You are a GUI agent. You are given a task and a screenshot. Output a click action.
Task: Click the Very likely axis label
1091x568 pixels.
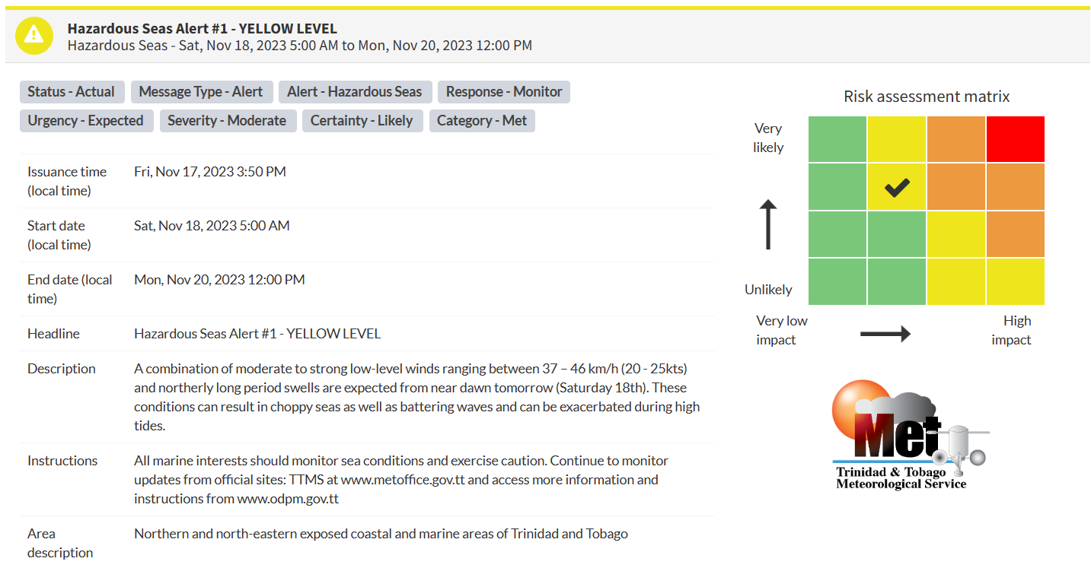tap(768, 138)
